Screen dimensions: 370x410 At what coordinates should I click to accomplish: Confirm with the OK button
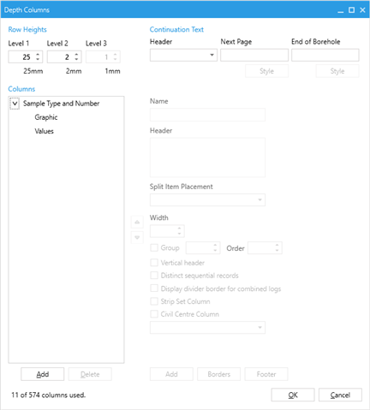click(x=293, y=395)
